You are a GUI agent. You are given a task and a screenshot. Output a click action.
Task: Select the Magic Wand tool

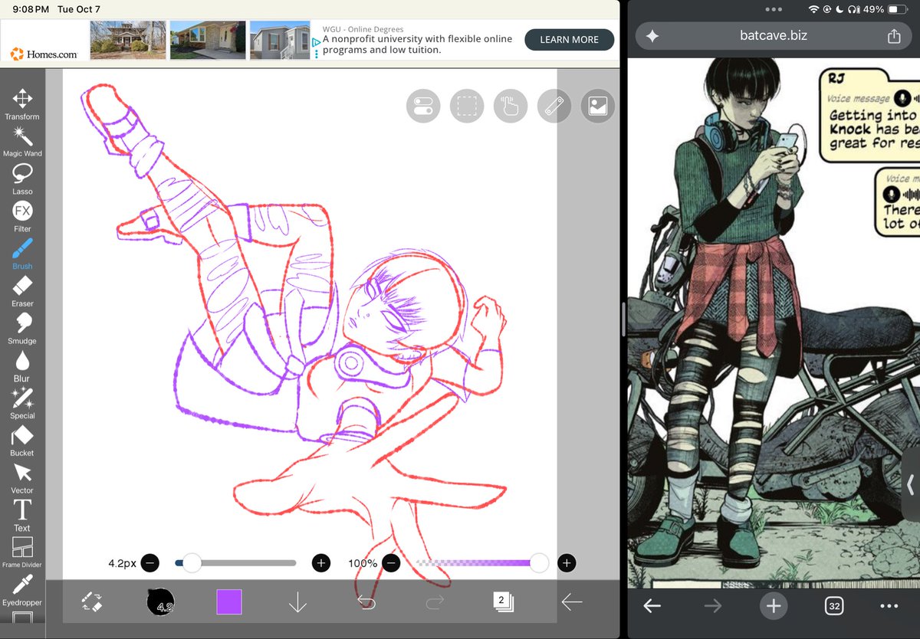pyautogui.click(x=22, y=142)
